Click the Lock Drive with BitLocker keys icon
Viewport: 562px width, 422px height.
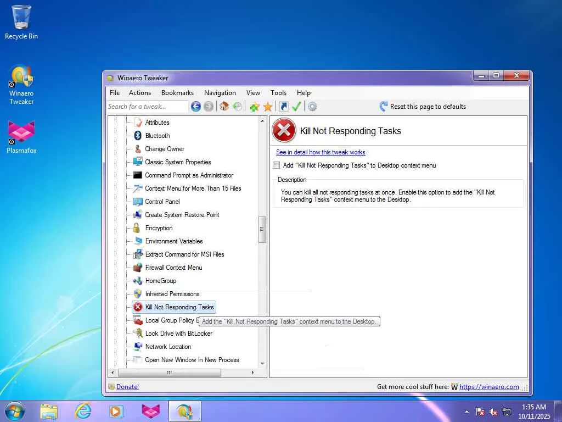[138, 334]
